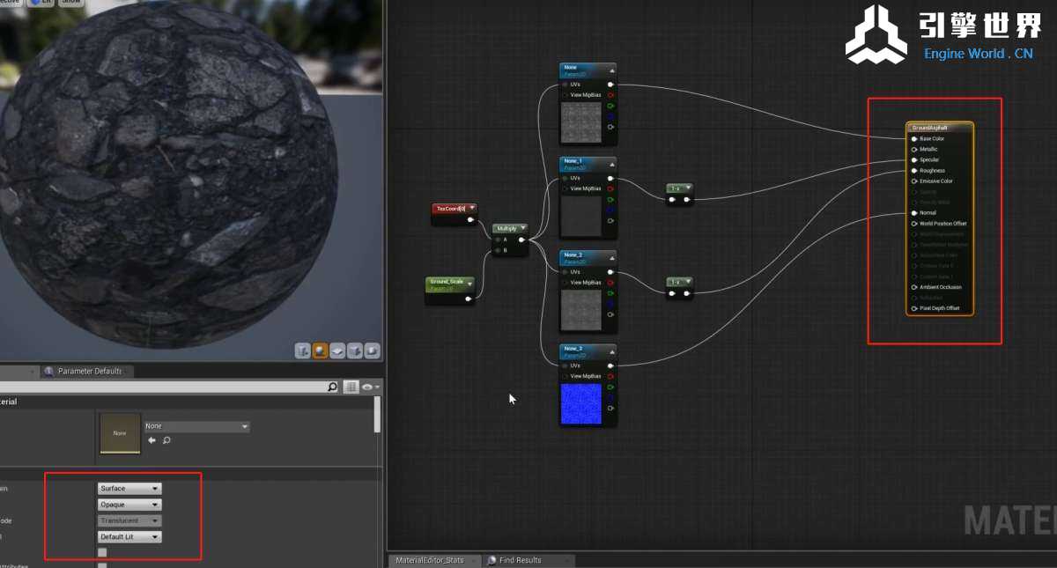
Task: Collapse the None_3 texture node
Action: (611, 350)
